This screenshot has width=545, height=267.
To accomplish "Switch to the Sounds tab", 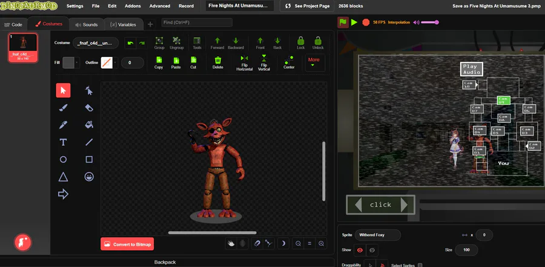I will pyautogui.click(x=86, y=25).
